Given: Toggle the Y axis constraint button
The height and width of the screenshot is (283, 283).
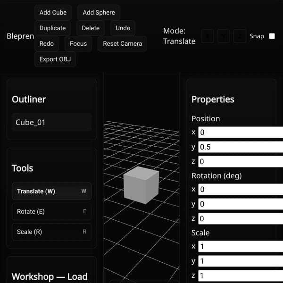Looking at the screenshot, I should (x=224, y=36).
